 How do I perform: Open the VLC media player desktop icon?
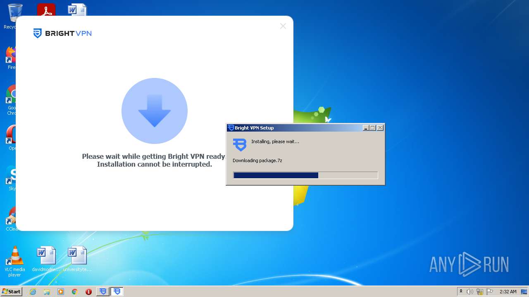pyautogui.click(x=14, y=262)
